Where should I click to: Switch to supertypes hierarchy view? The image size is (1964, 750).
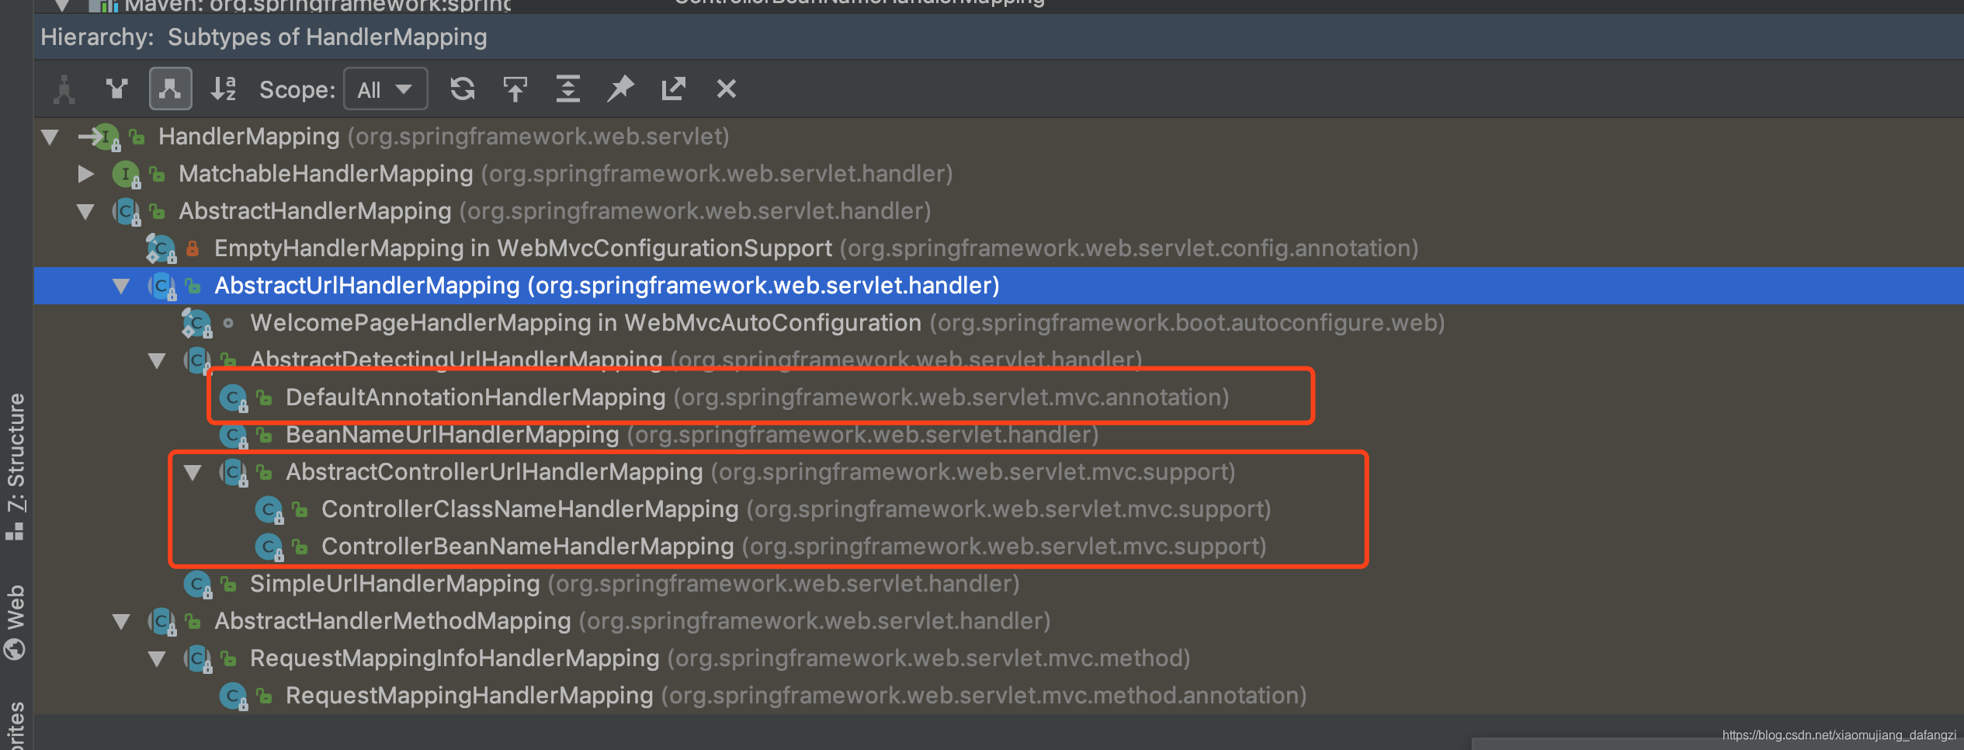point(116,88)
